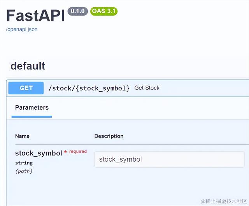The width and height of the screenshot is (249, 206).
Task: Click the blue GET method badge
Action: click(x=26, y=88)
